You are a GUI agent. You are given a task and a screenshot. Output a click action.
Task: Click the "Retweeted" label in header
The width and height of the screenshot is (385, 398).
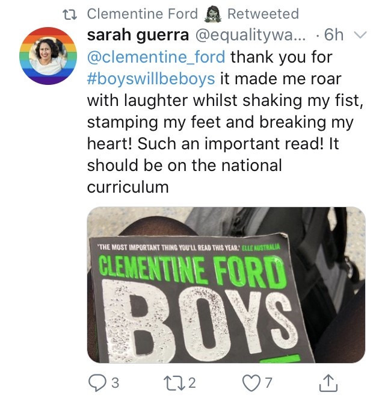point(262,14)
